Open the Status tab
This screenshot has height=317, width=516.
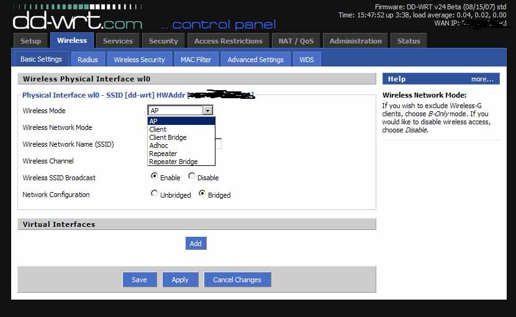pyautogui.click(x=409, y=41)
